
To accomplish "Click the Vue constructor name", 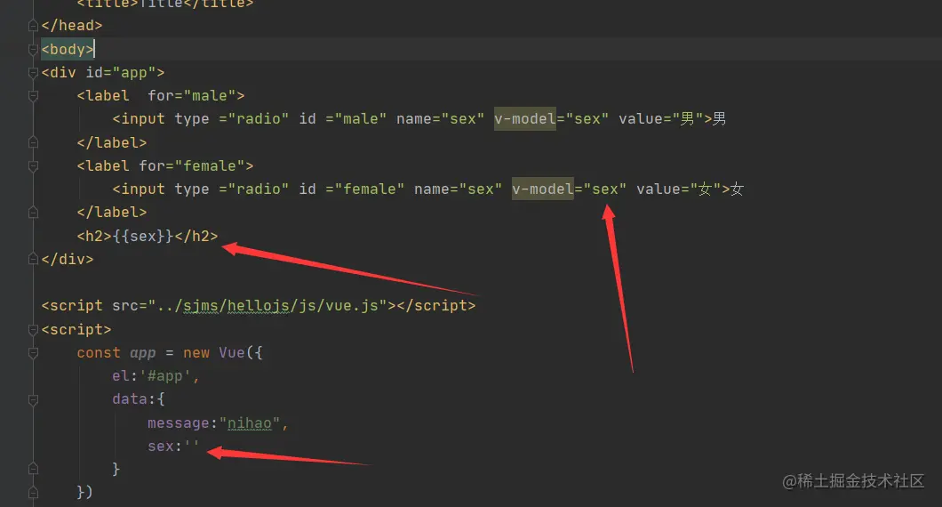I will coord(232,353).
